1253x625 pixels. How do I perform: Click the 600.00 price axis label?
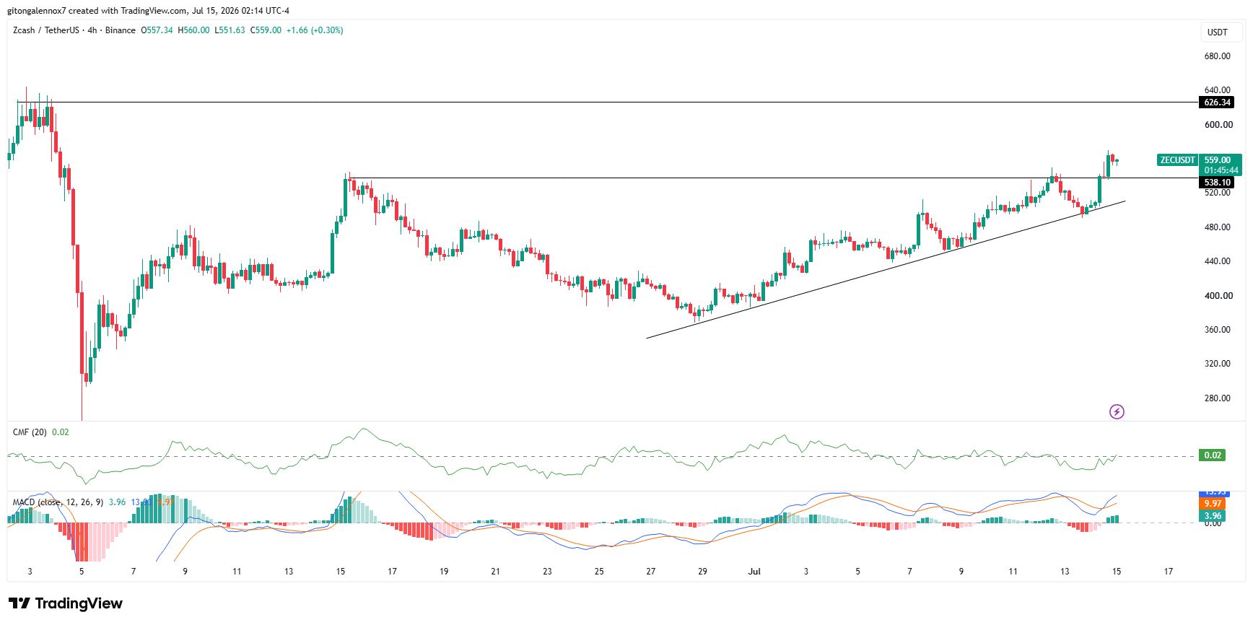[x=1218, y=125]
